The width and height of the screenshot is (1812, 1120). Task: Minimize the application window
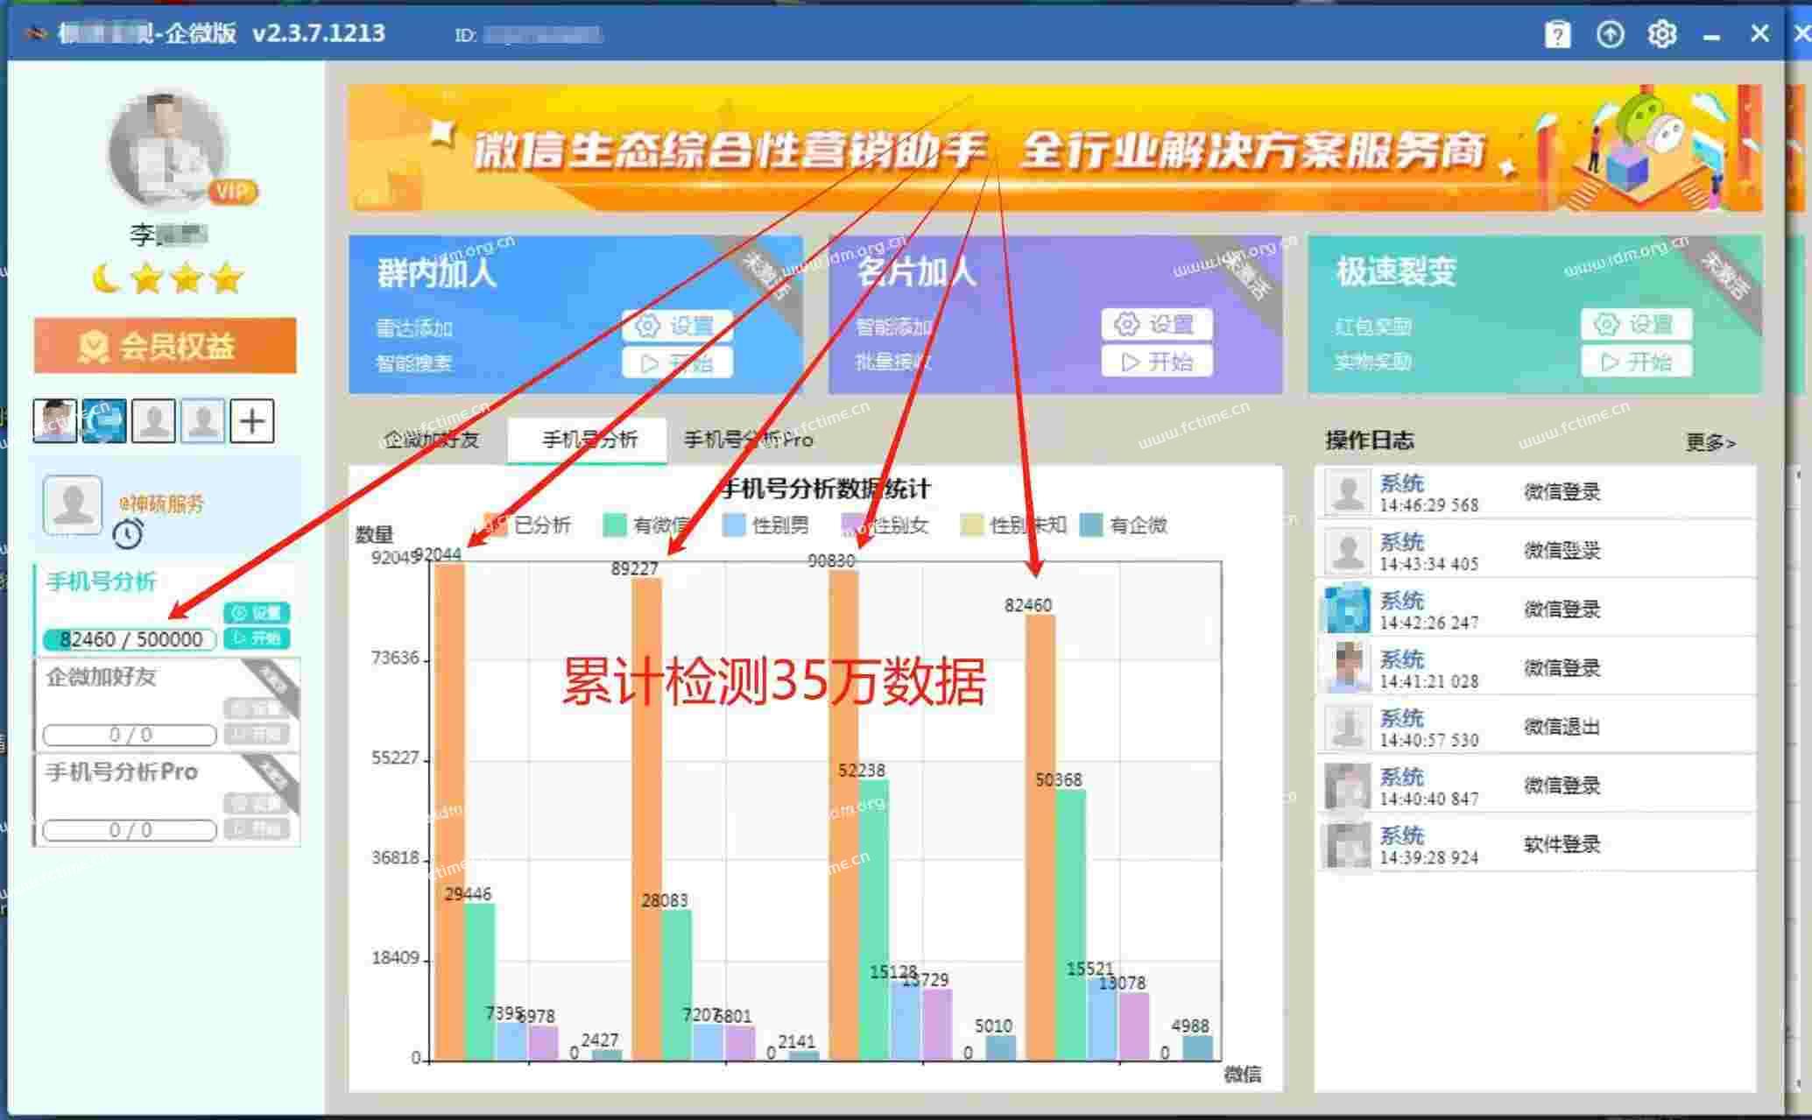1711,36
